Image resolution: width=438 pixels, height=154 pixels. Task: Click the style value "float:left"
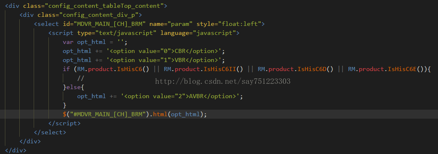(240, 24)
